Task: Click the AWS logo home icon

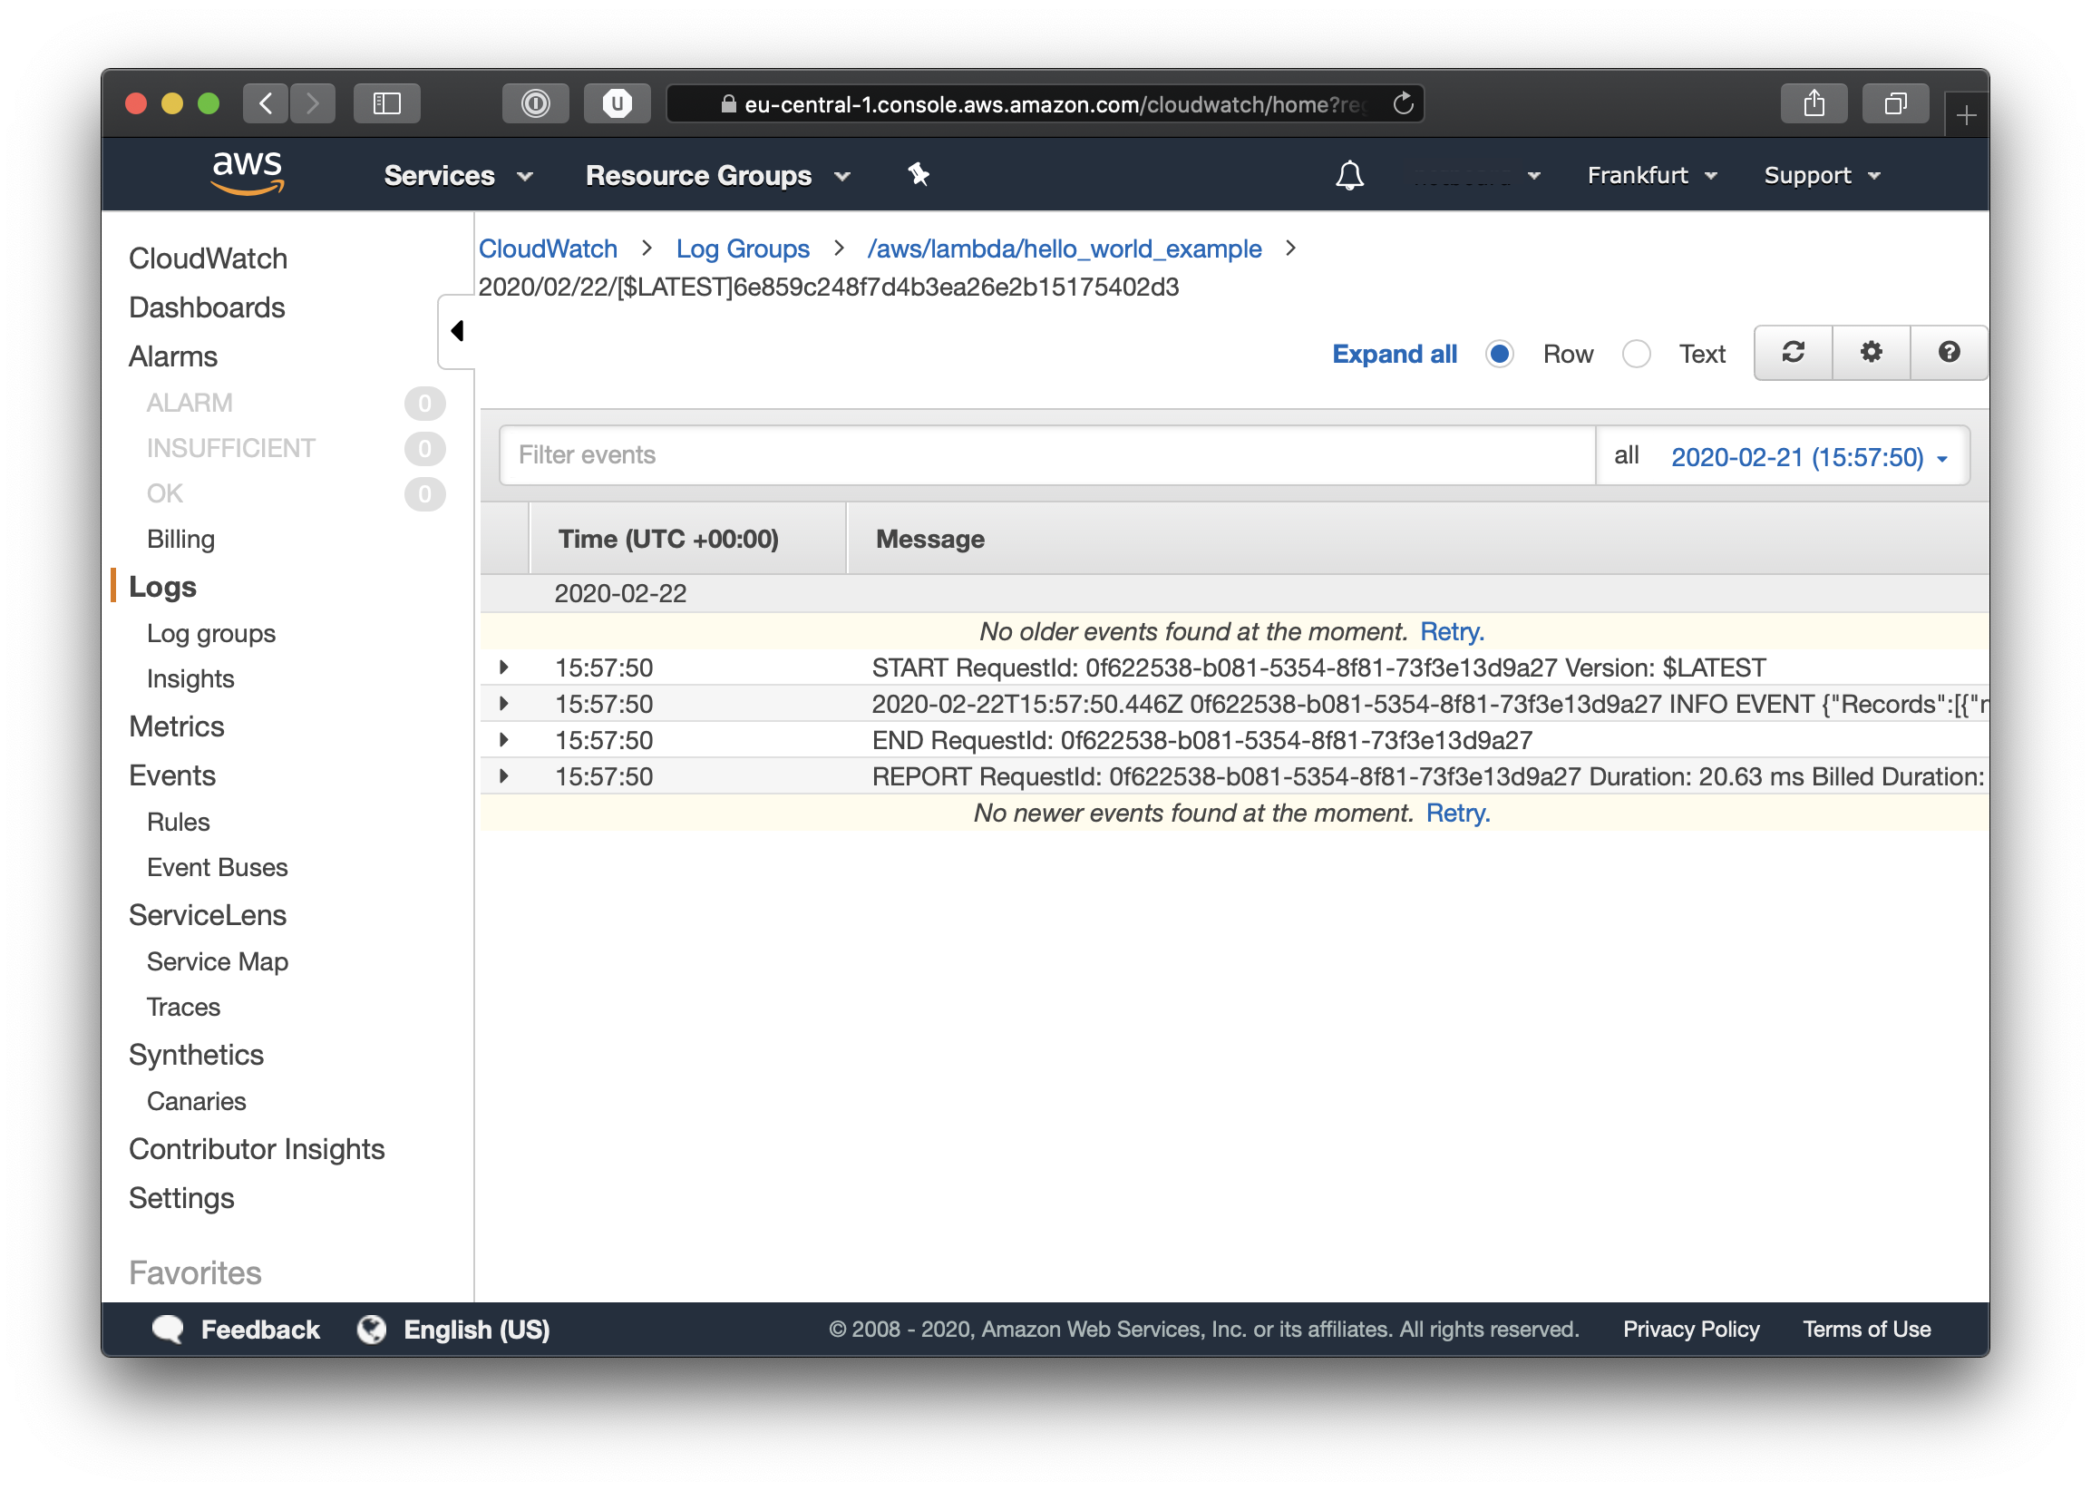Action: click(247, 172)
